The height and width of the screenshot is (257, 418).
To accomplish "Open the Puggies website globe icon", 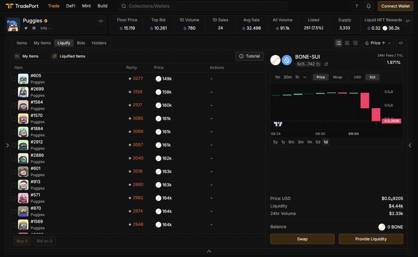I will [x=34, y=28].
